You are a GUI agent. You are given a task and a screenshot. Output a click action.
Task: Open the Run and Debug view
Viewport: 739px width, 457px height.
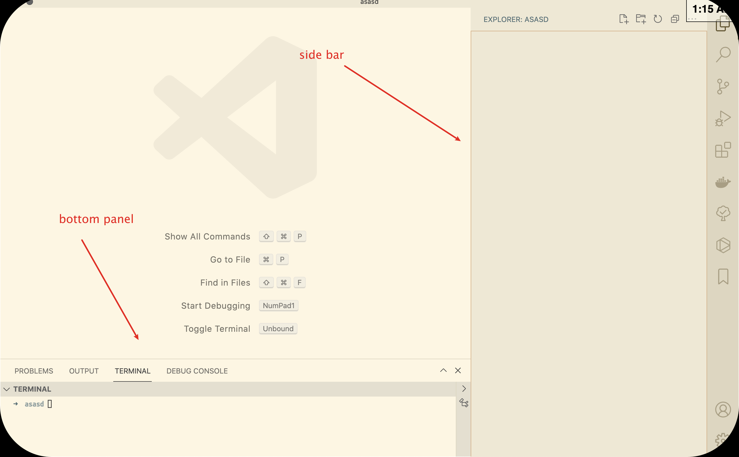(x=723, y=118)
